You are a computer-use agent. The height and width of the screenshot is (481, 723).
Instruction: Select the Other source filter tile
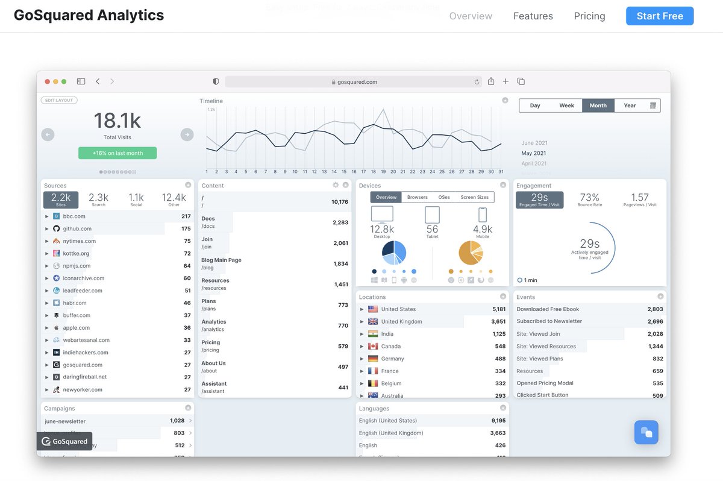(174, 200)
